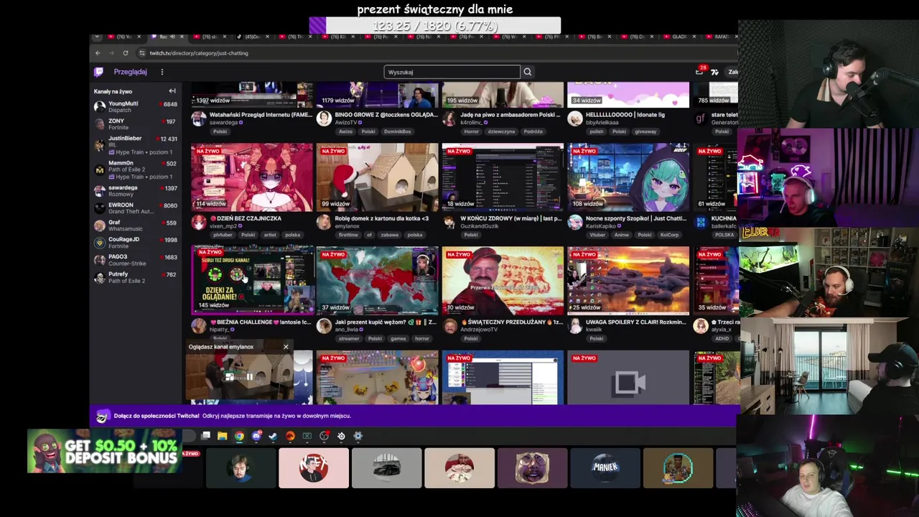Click vixen_mp2 channel avatar
919x517 pixels.
[x=199, y=223]
